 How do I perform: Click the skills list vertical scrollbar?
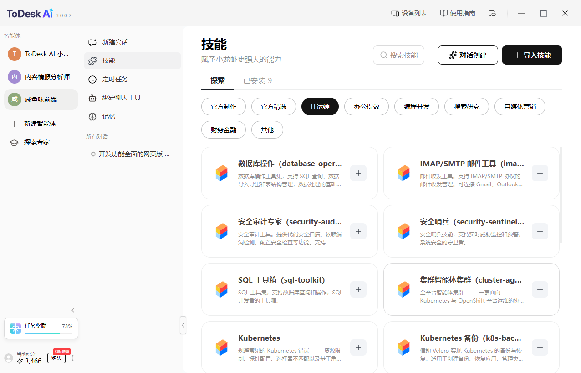pos(561,195)
